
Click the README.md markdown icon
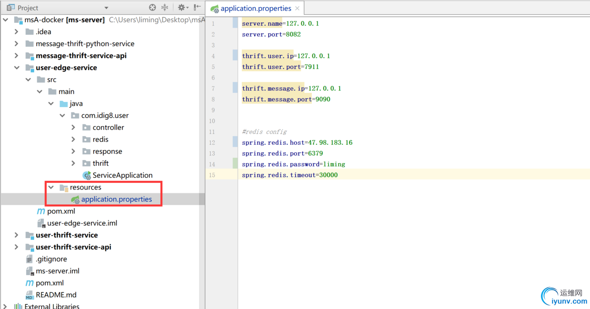pyautogui.click(x=29, y=295)
